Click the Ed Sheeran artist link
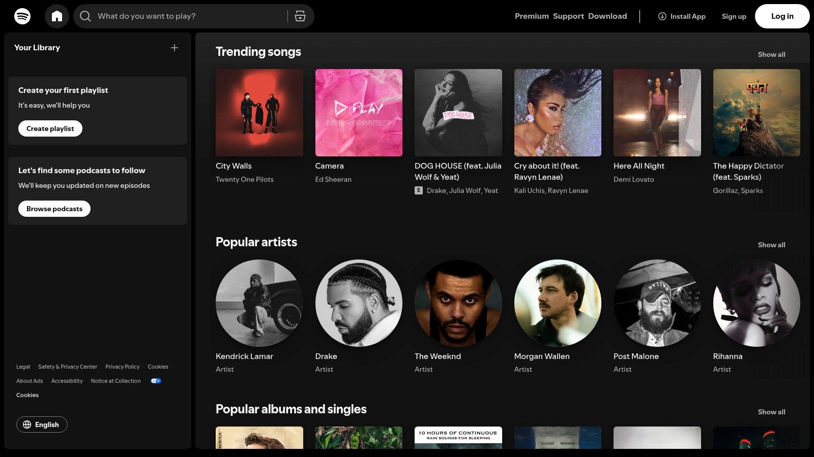Viewport: 814px width, 457px height. (333, 179)
